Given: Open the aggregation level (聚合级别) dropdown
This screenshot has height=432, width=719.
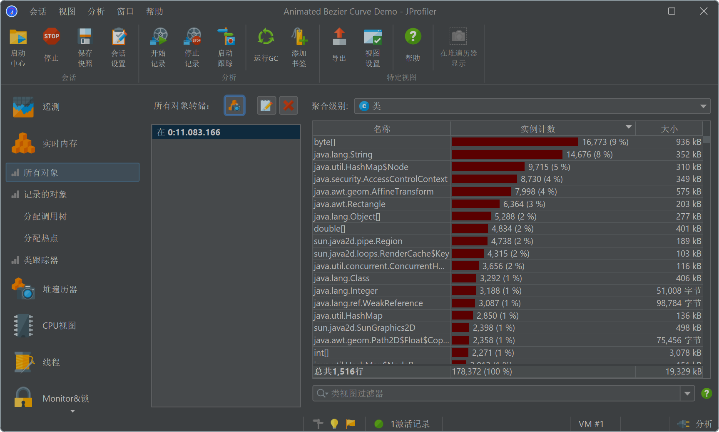Looking at the screenshot, I should (532, 106).
